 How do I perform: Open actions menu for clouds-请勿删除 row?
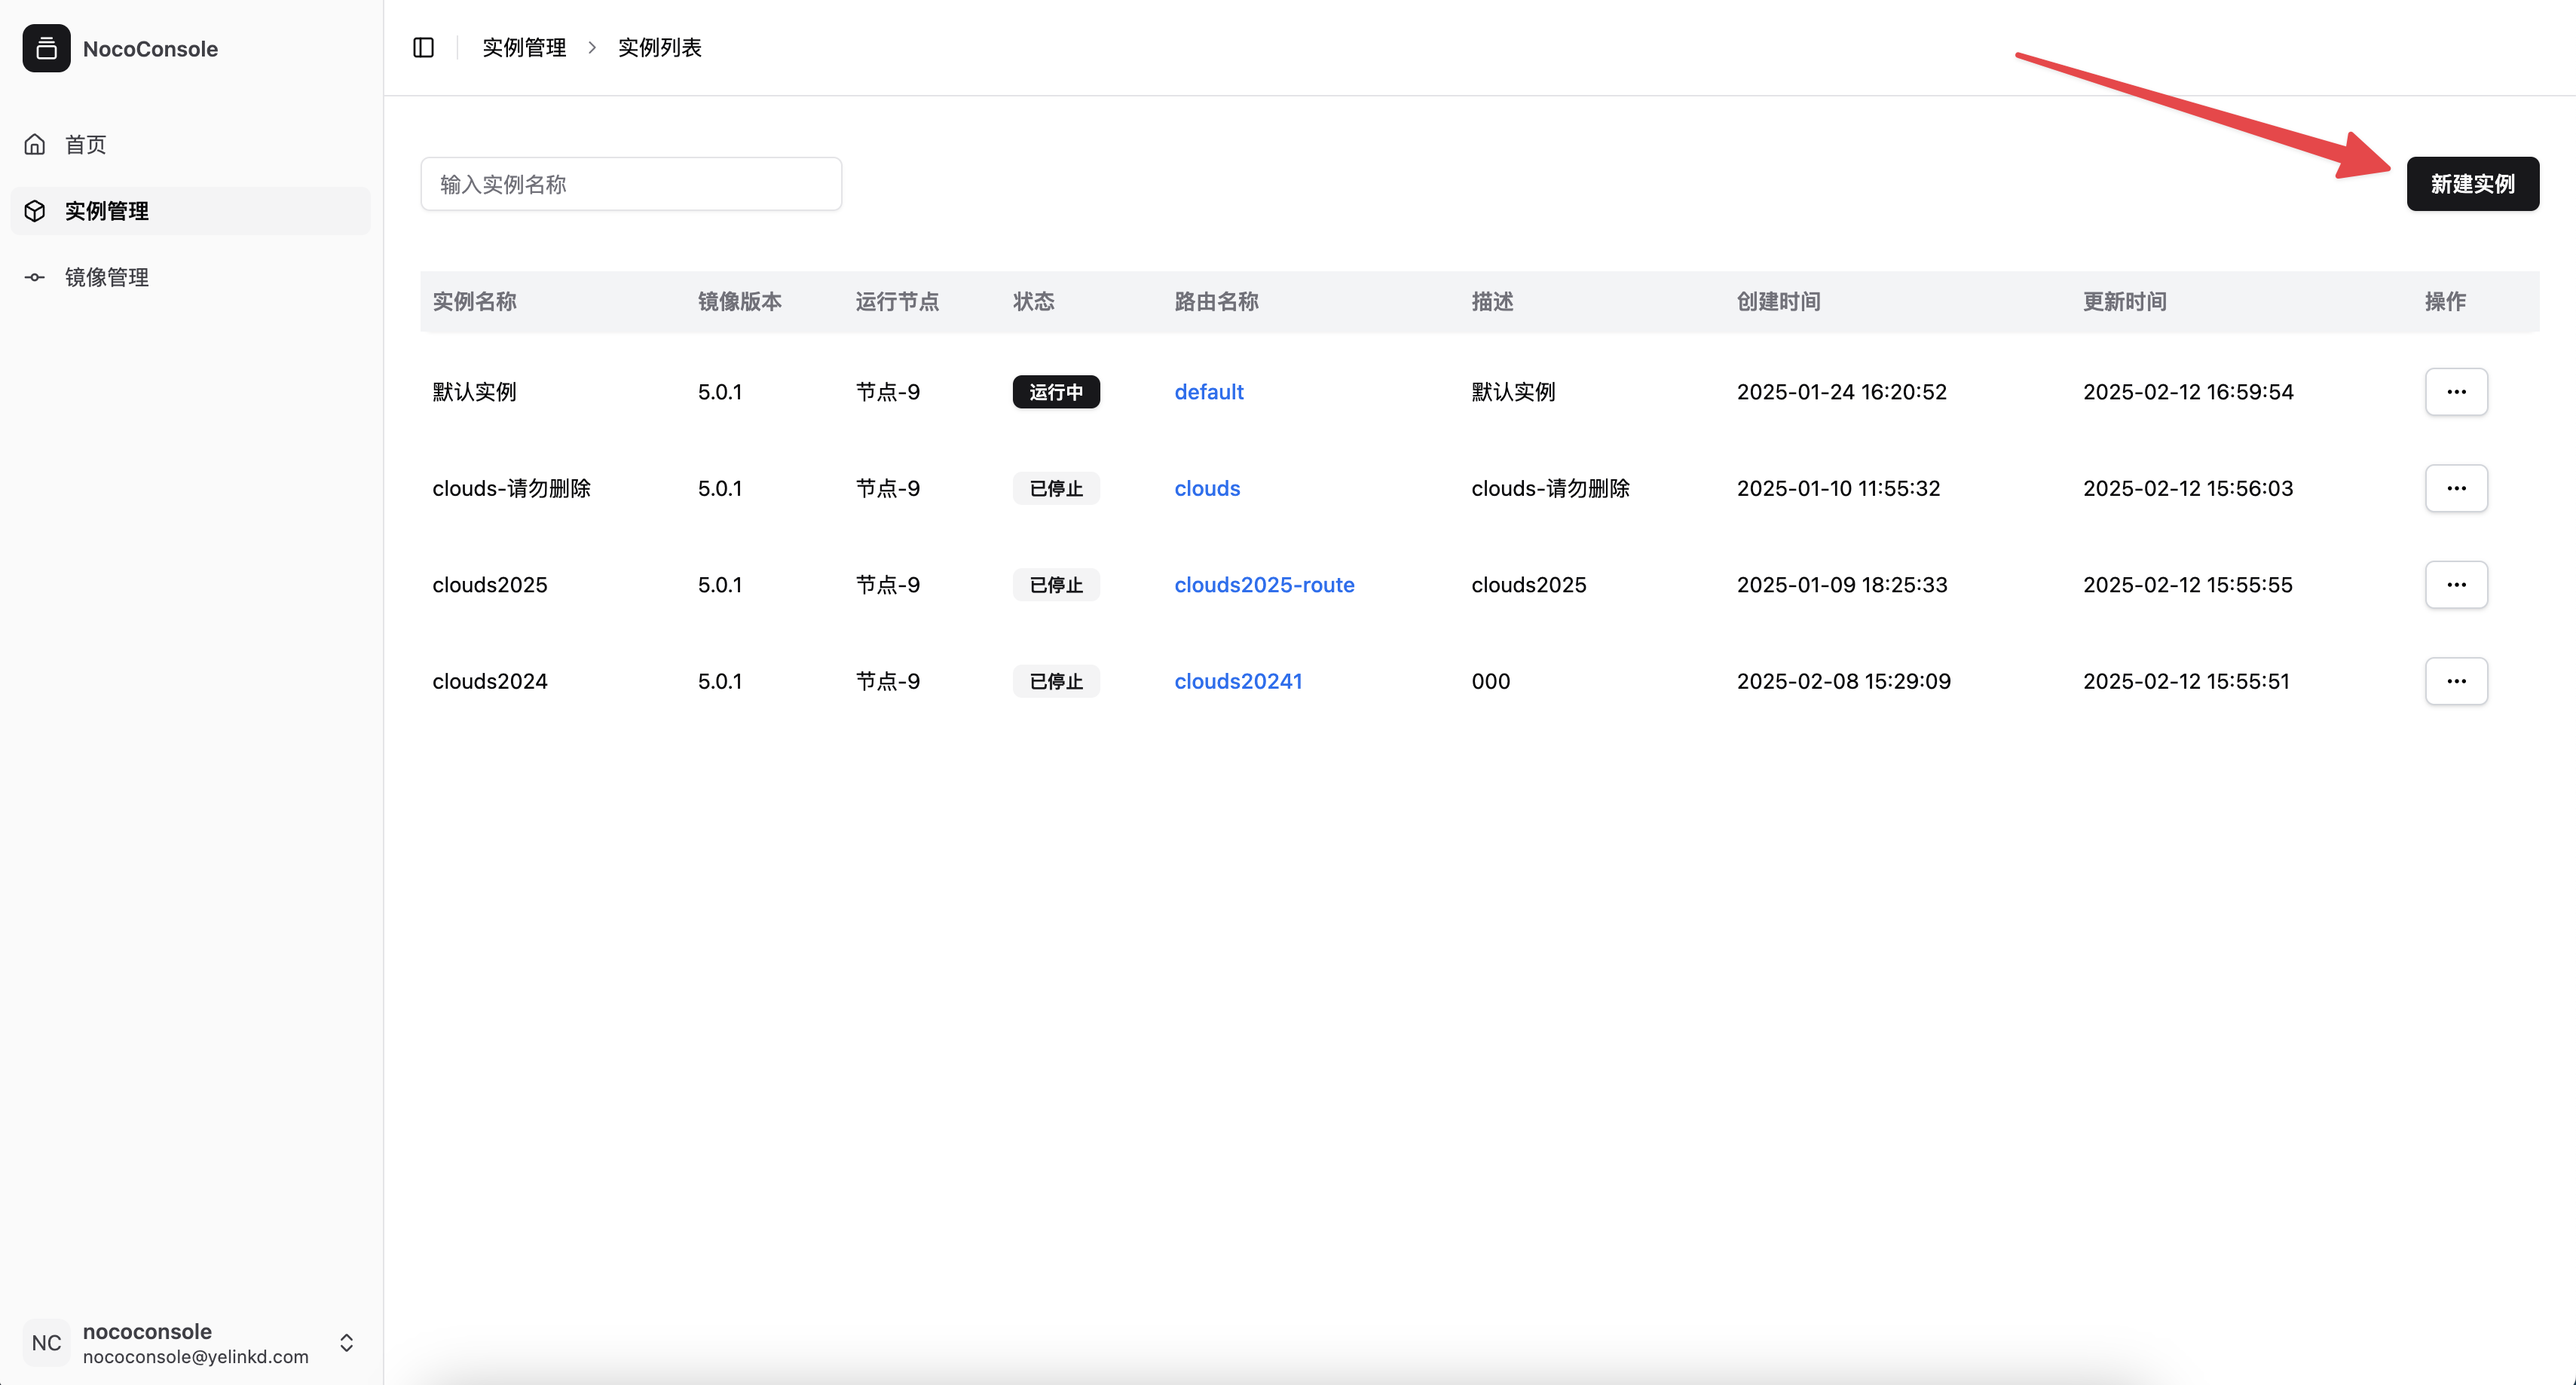2455,488
